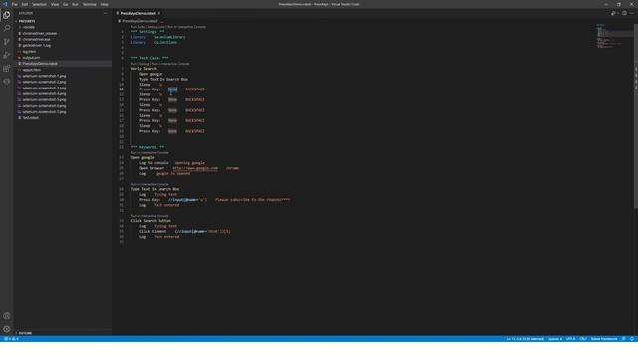Click UTF-8 encoding in status bar
Screen dimensions: 638x358
[x=570, y=339]
